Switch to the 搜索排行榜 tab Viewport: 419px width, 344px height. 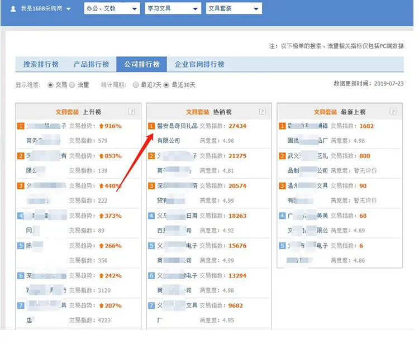click(41, 64)
